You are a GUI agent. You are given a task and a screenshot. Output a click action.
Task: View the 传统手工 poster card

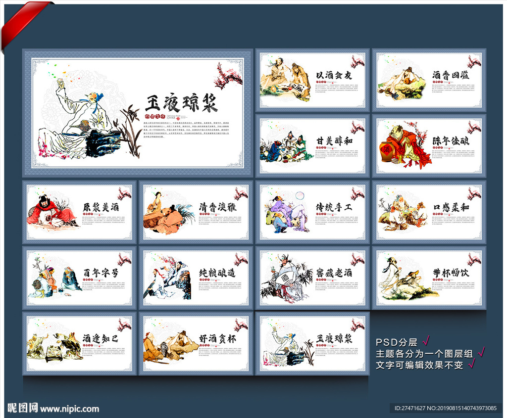[312, 212]
